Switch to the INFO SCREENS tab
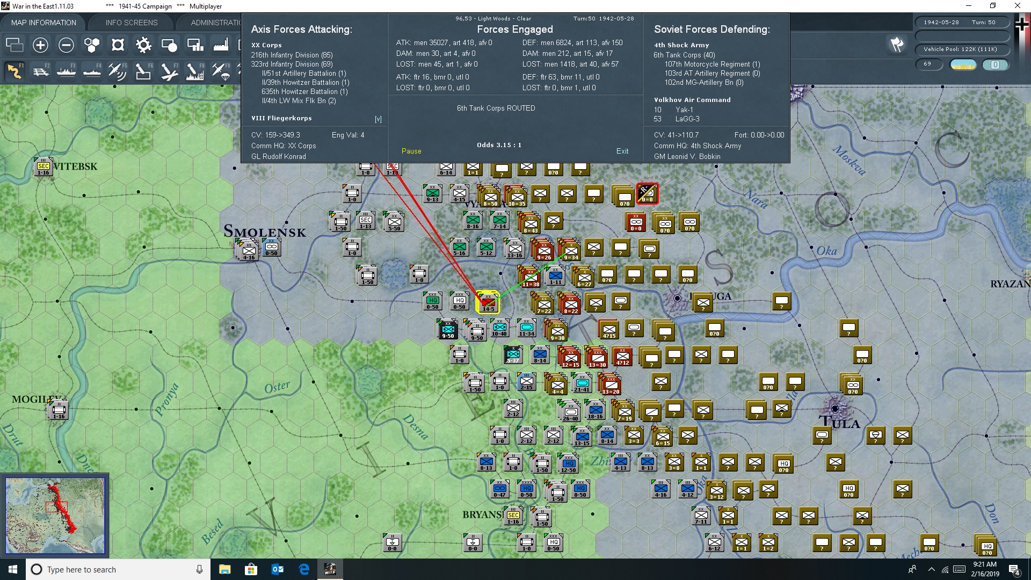Viewport: 1031px width, 580px height. pyautogui.click(x=132, y=23)
